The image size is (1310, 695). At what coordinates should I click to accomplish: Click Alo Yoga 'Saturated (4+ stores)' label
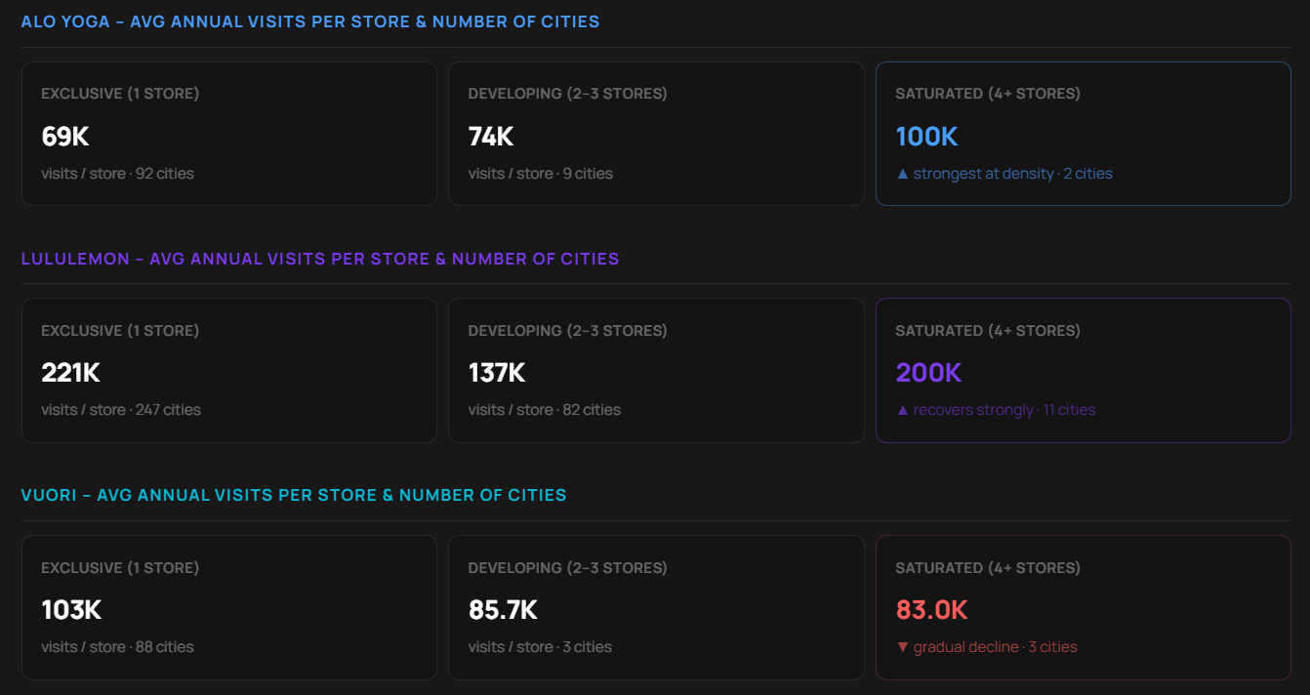(x=988, y=94)
